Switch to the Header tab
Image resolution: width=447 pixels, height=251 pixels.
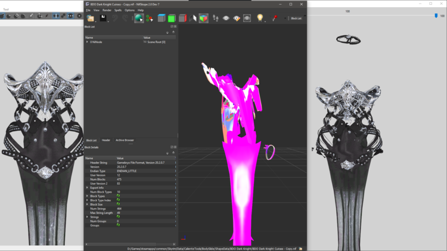105,140
